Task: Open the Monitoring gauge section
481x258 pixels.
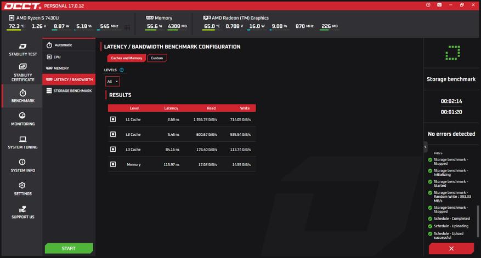Action: click(22, 119)
